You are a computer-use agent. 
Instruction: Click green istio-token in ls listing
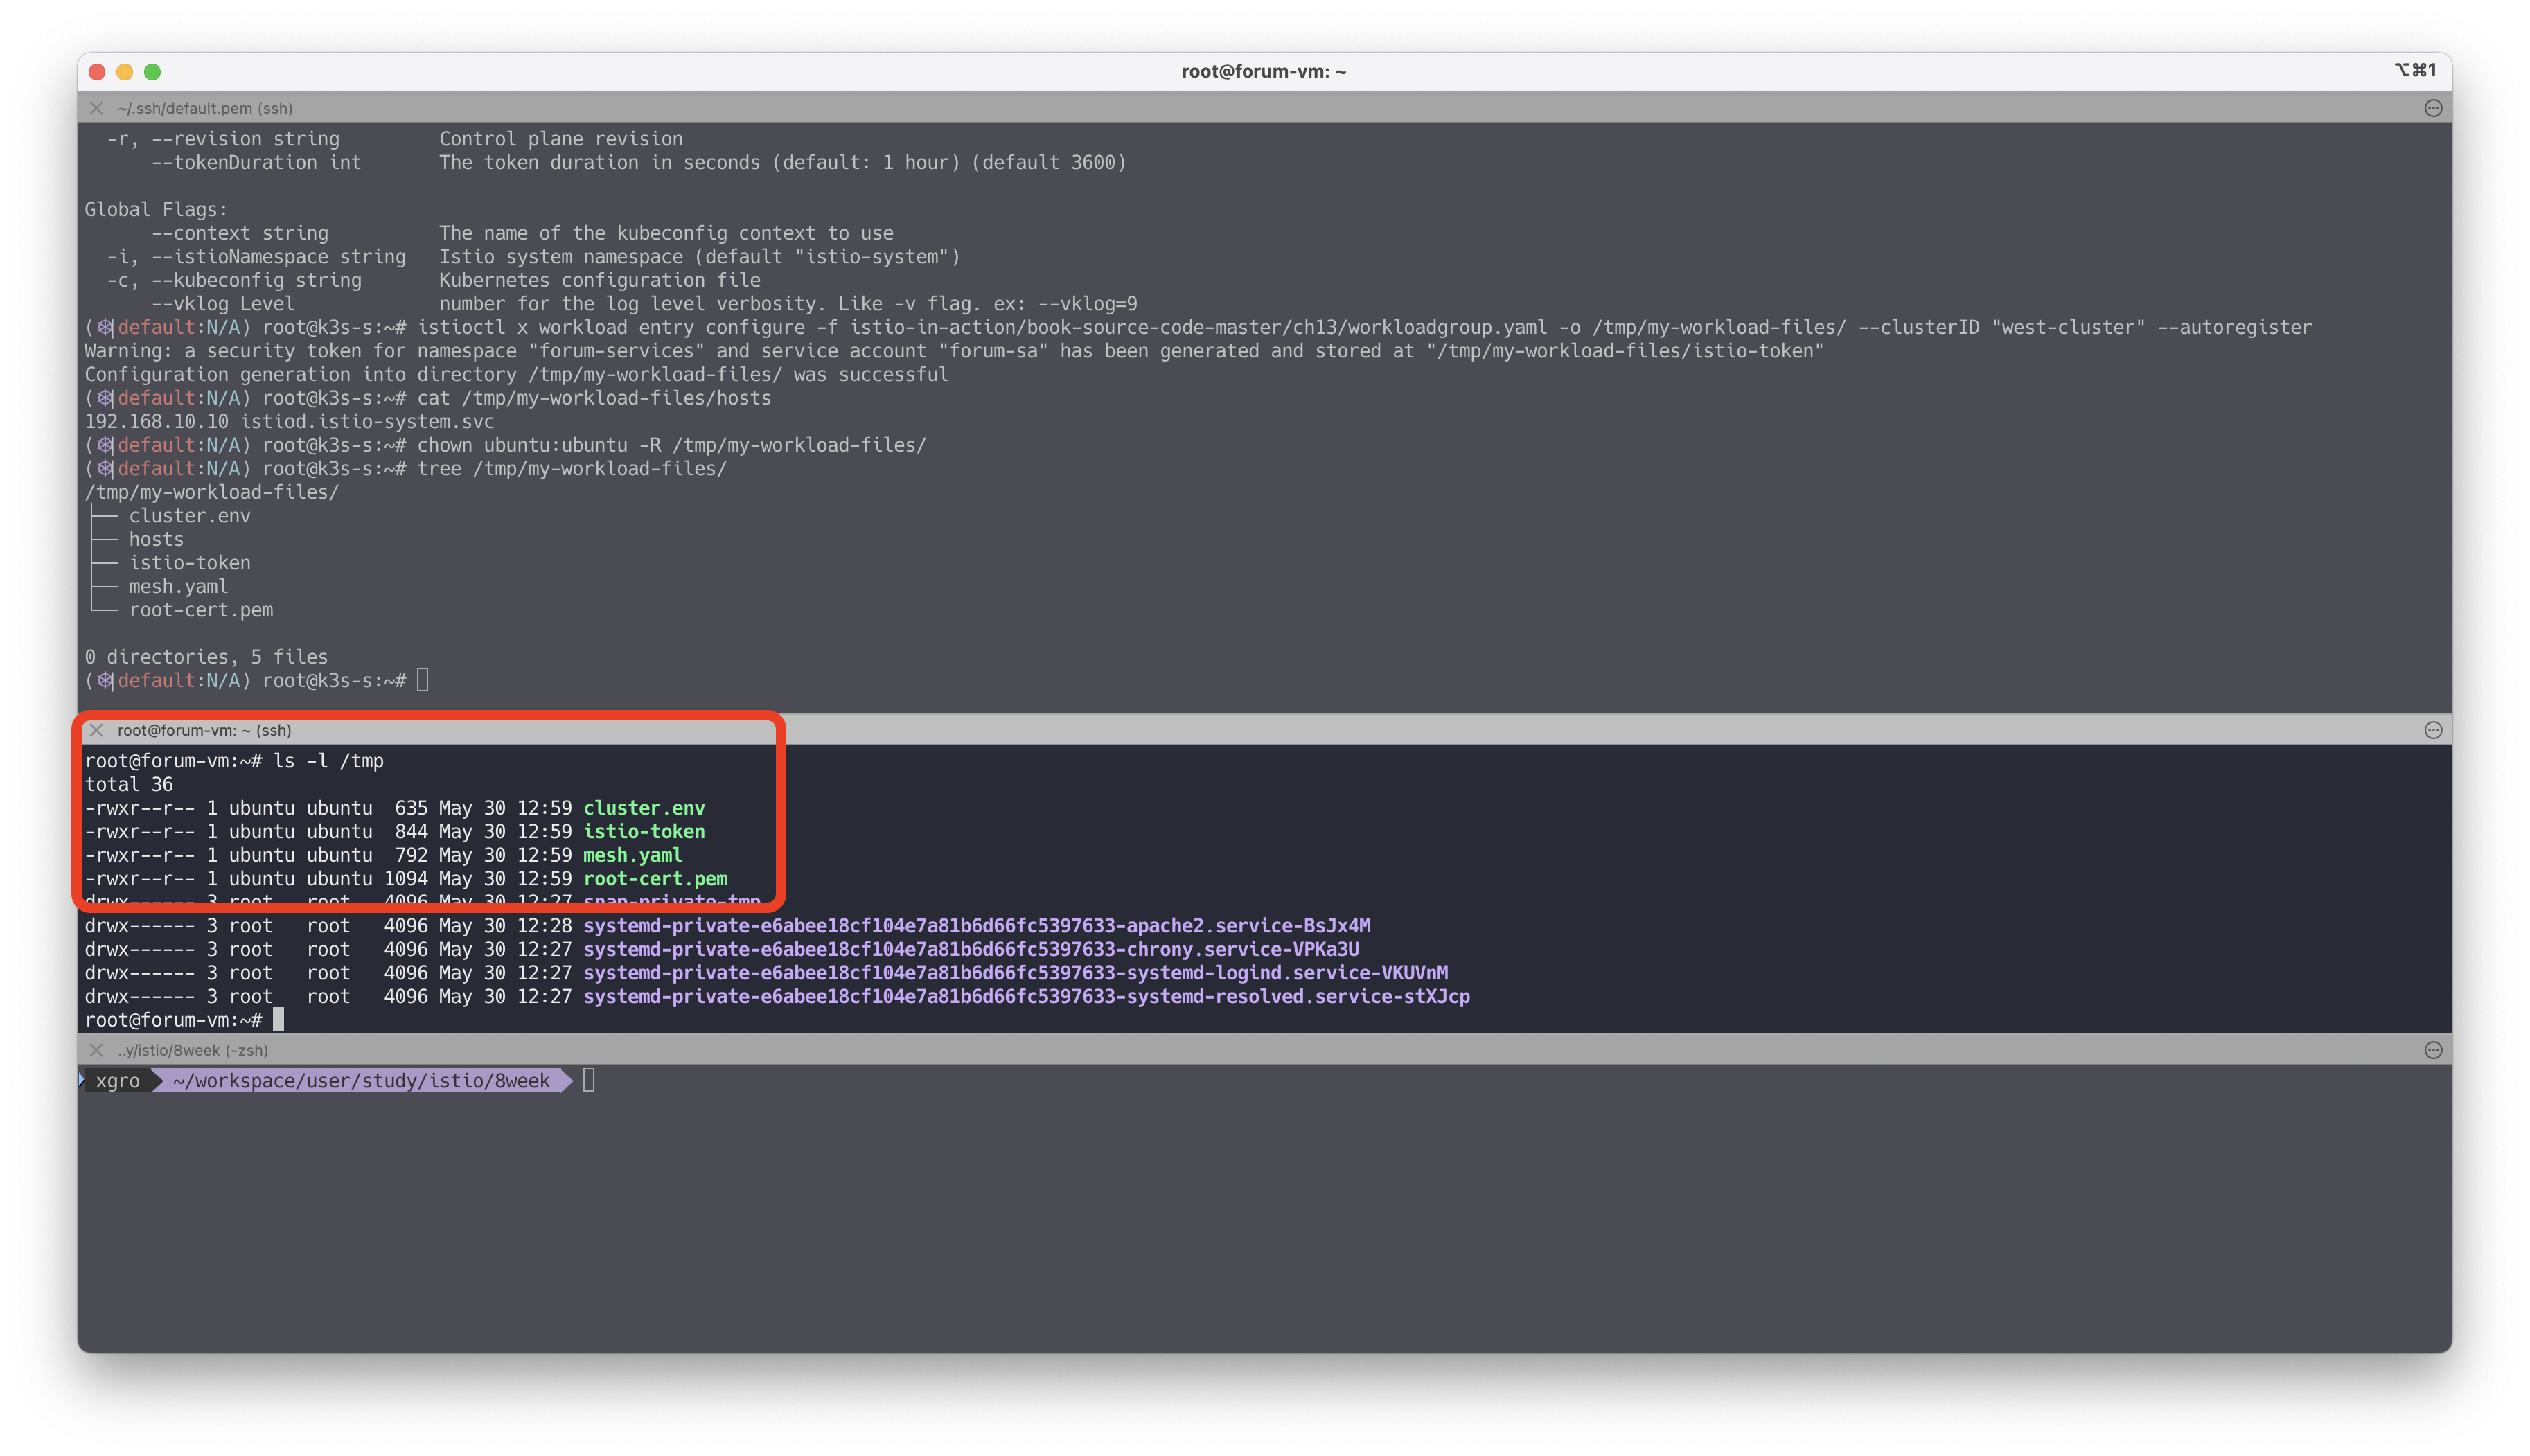click(x=644, y=831)
